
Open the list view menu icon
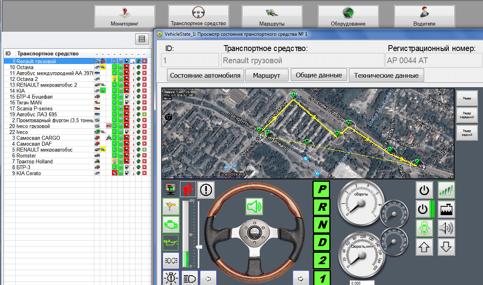[x=142, y=39]
